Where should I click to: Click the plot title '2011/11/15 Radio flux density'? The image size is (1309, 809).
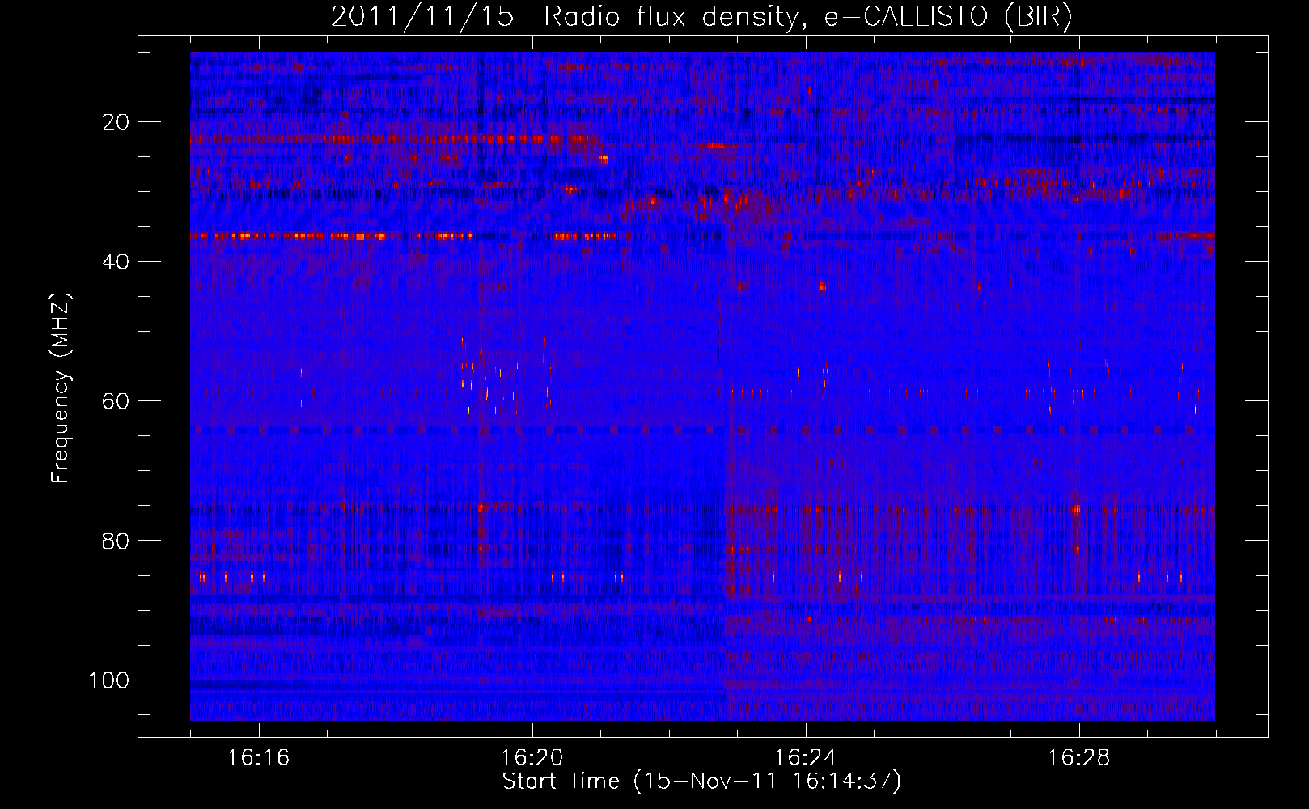tap(701, 17)
